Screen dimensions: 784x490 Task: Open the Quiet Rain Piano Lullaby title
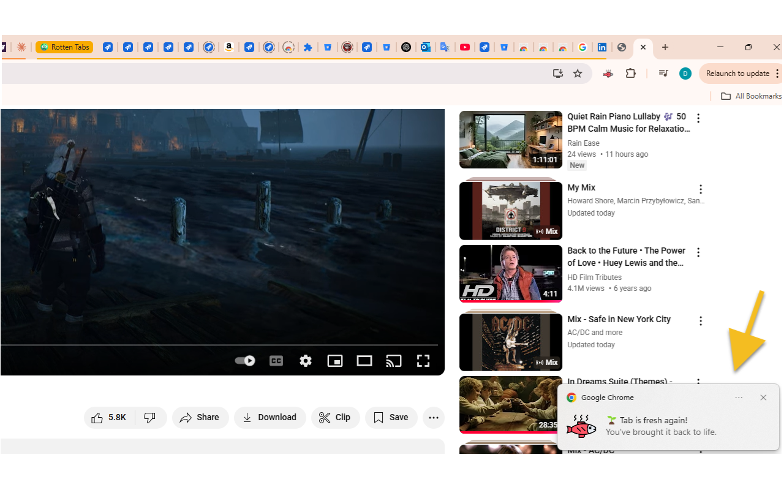628,123
